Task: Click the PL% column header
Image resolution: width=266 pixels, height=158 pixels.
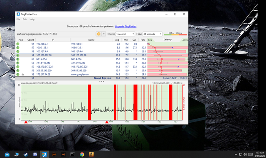Action: [143, 40]
